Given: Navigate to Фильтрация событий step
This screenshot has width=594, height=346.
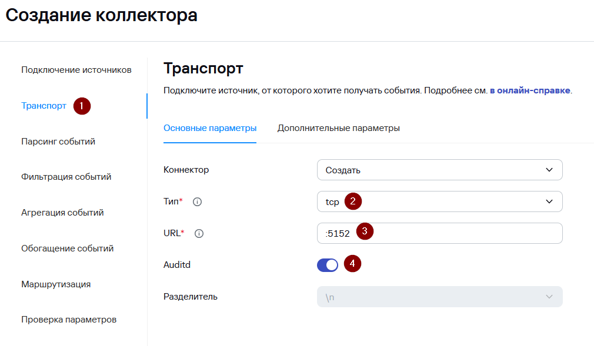Looking at the screenshot, I should (x=66, y=177).
